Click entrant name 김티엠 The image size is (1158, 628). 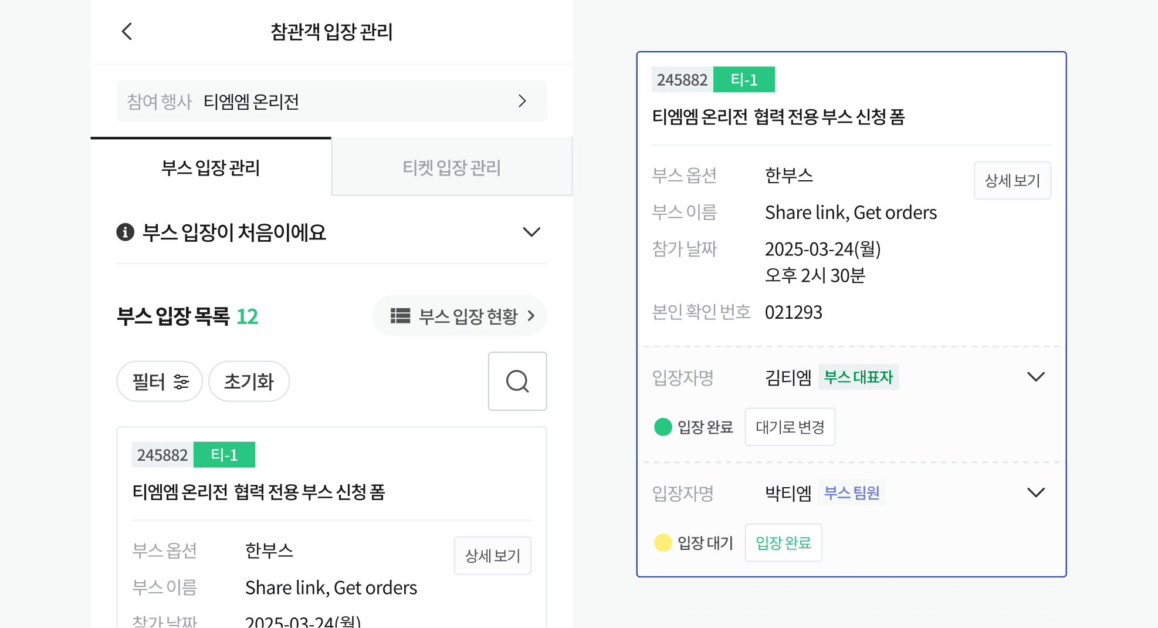click(x=788, y=377)
